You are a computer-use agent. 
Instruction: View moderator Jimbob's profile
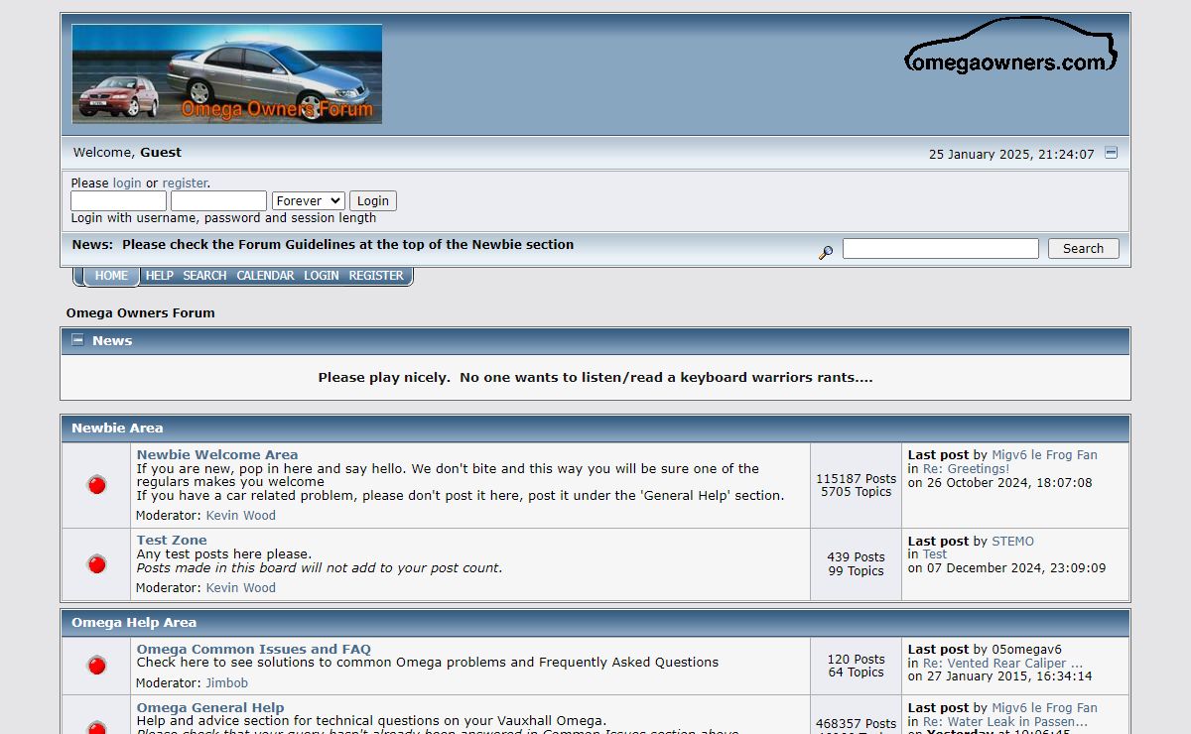(x=227, y=683)
